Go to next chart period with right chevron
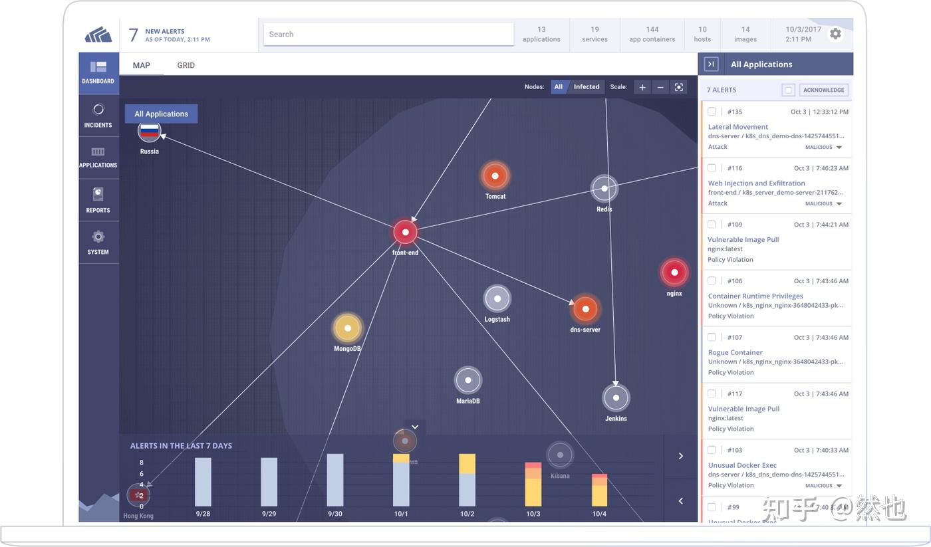 click(x=681, y=456)
